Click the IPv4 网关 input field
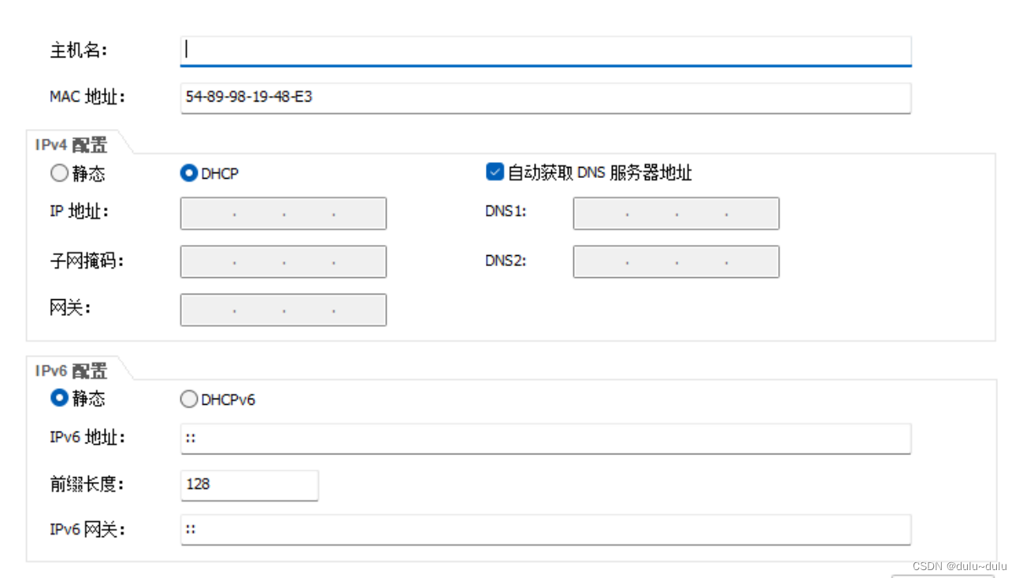Image resolution: width=1019 pixels, height=578 pixels. [x=283, y=309]
